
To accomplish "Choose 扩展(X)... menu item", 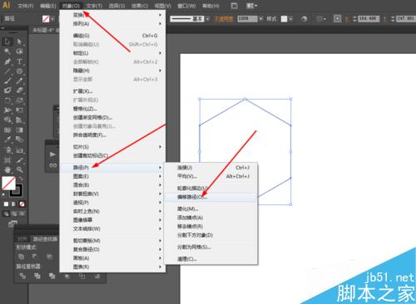I will point(112,91).
